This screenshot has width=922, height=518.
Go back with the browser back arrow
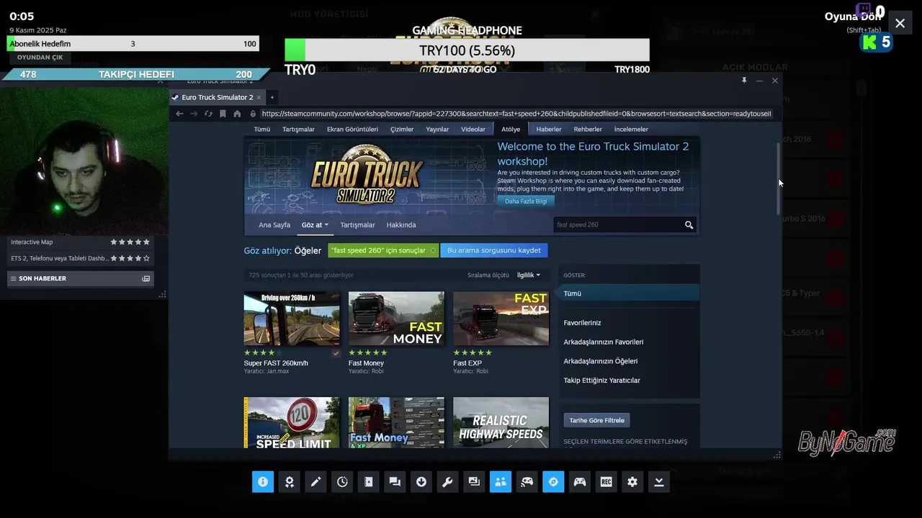[x=179, y=114]
